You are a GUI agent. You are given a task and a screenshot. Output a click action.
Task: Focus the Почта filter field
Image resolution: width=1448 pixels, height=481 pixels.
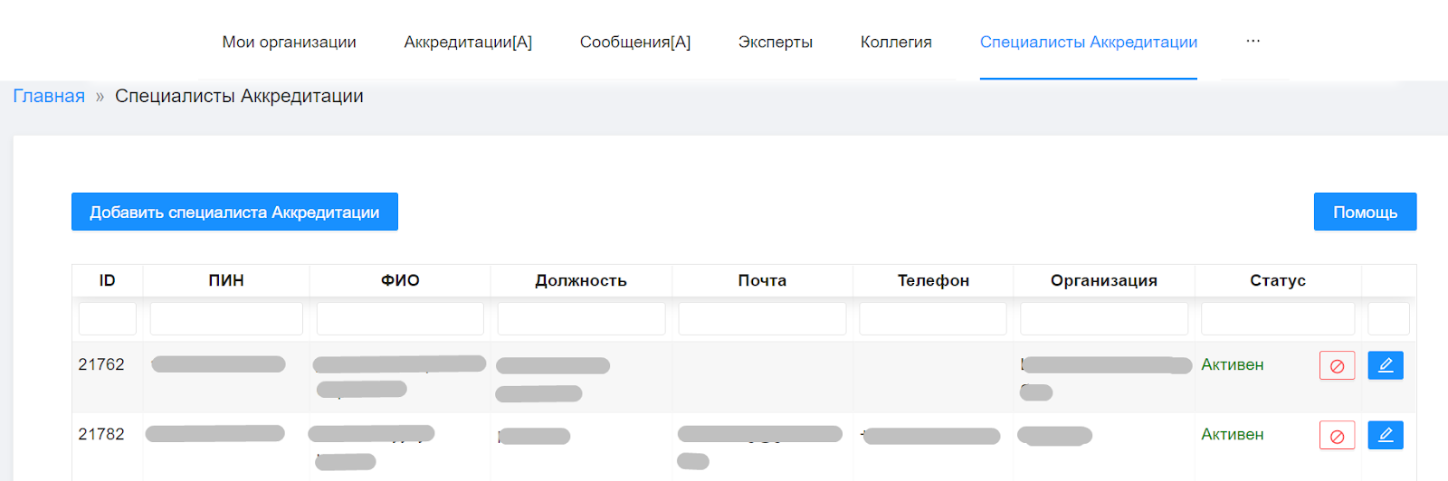(762, 318)
